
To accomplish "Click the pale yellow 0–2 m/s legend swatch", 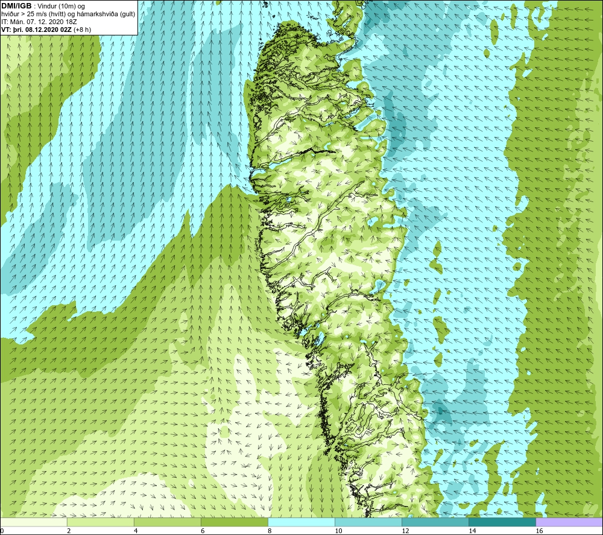I will [x=33, y=522].
